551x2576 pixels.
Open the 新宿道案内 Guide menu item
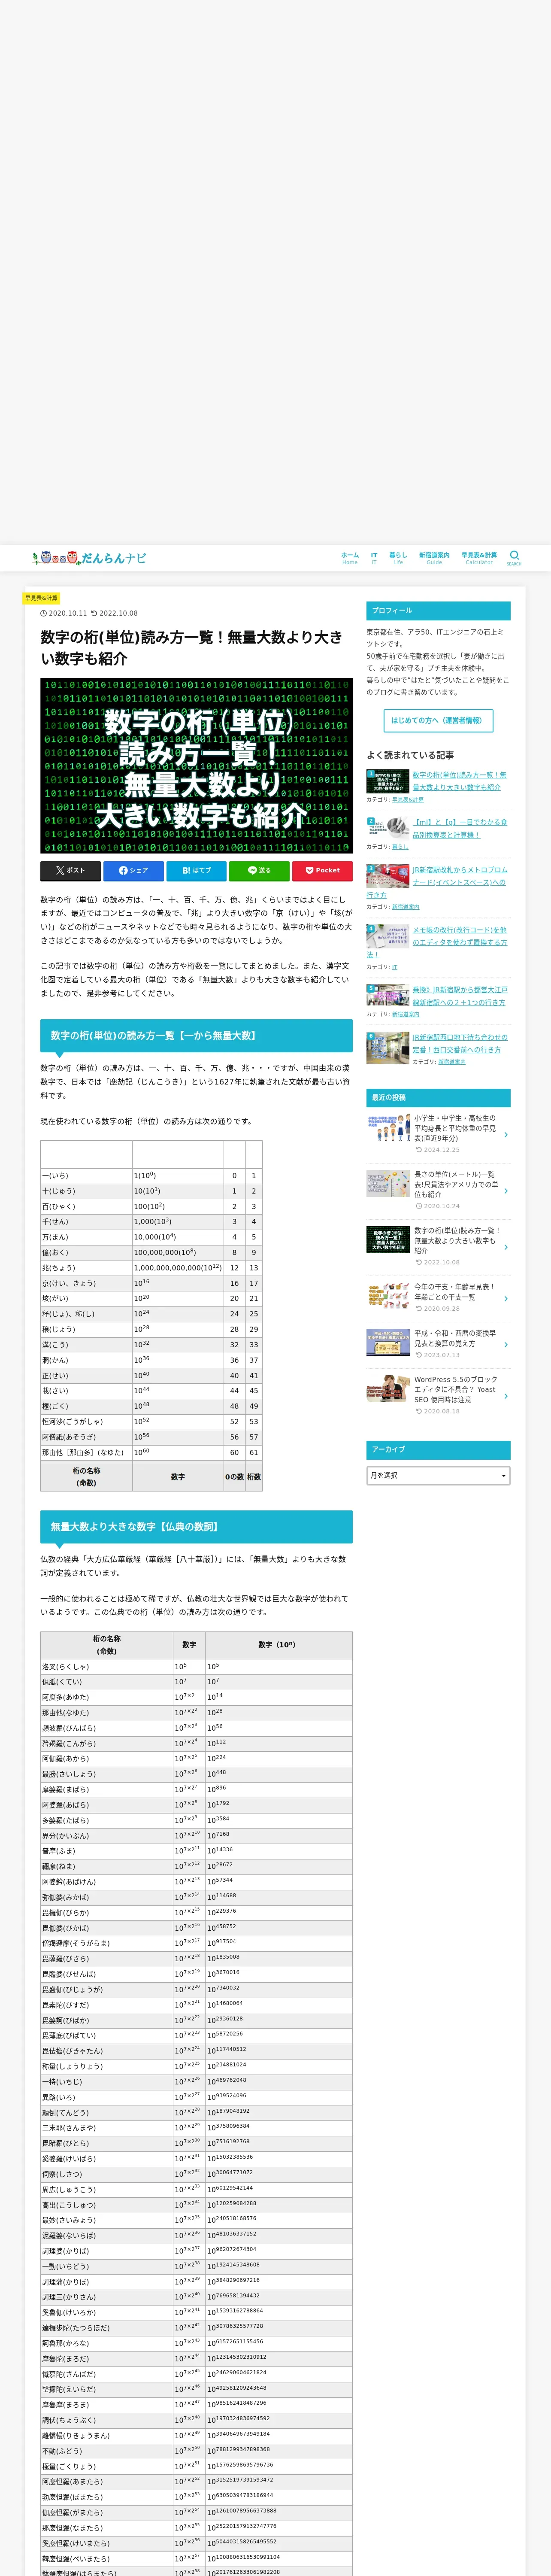coord(434,558)
